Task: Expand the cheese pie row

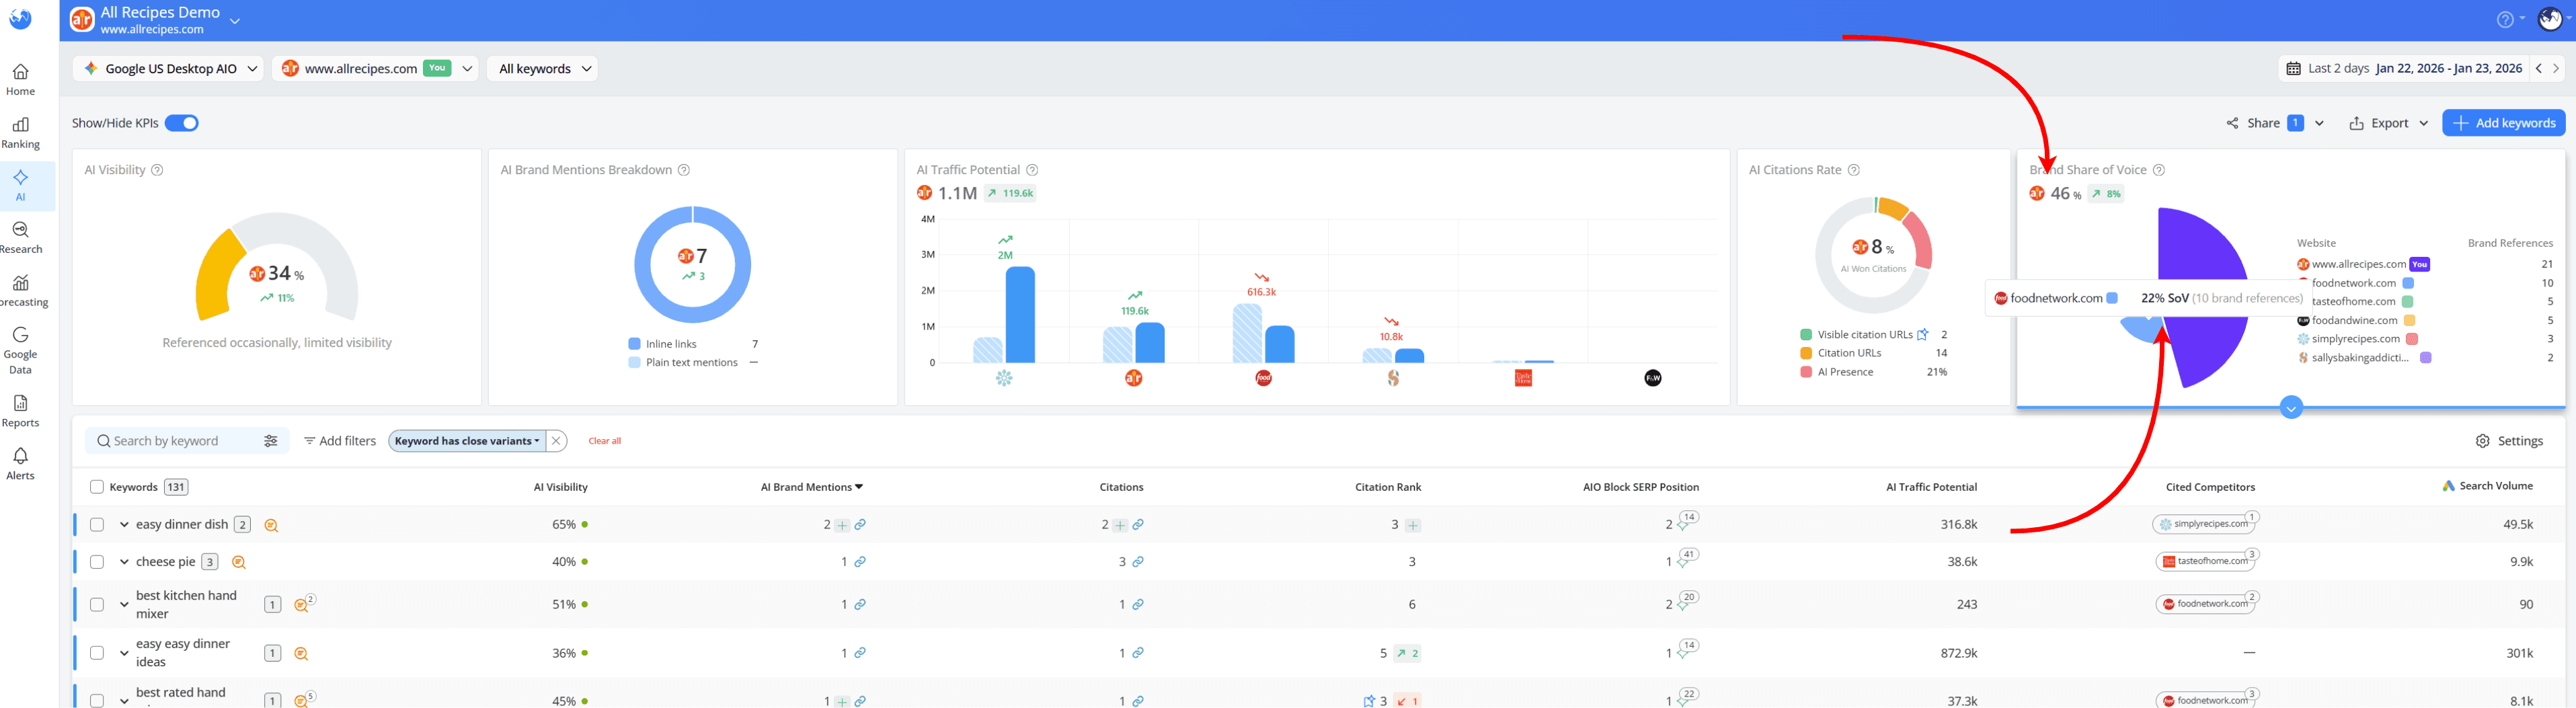Action: (124, 562)
